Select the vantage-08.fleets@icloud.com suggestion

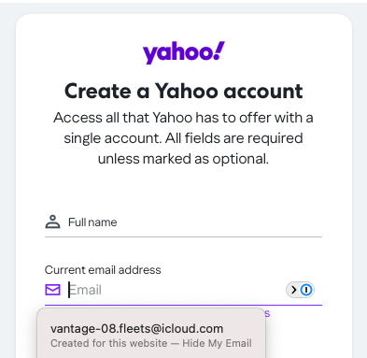(151, 335)
